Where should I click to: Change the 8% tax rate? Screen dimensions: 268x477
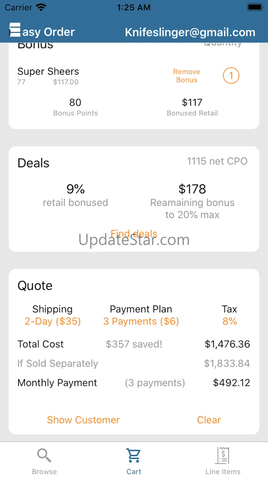click(230, 322)
